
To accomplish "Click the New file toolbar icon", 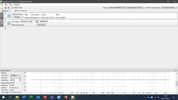I will (3, 7).
